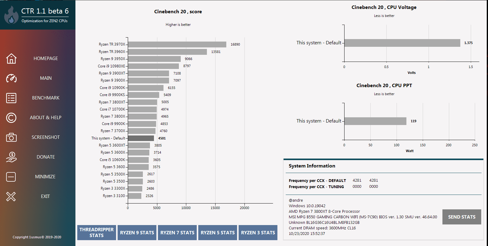Screen dimensions: 488x246
Task: Show RYZEN 7 STATS
Action: [x=177, y=232]
